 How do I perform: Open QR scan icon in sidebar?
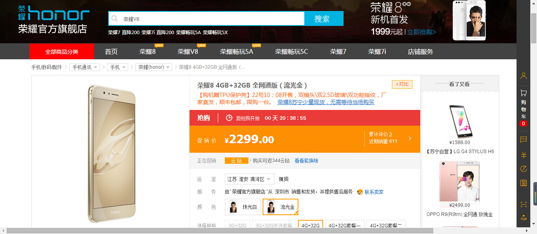pyautogui.click(x=523, y=204)
